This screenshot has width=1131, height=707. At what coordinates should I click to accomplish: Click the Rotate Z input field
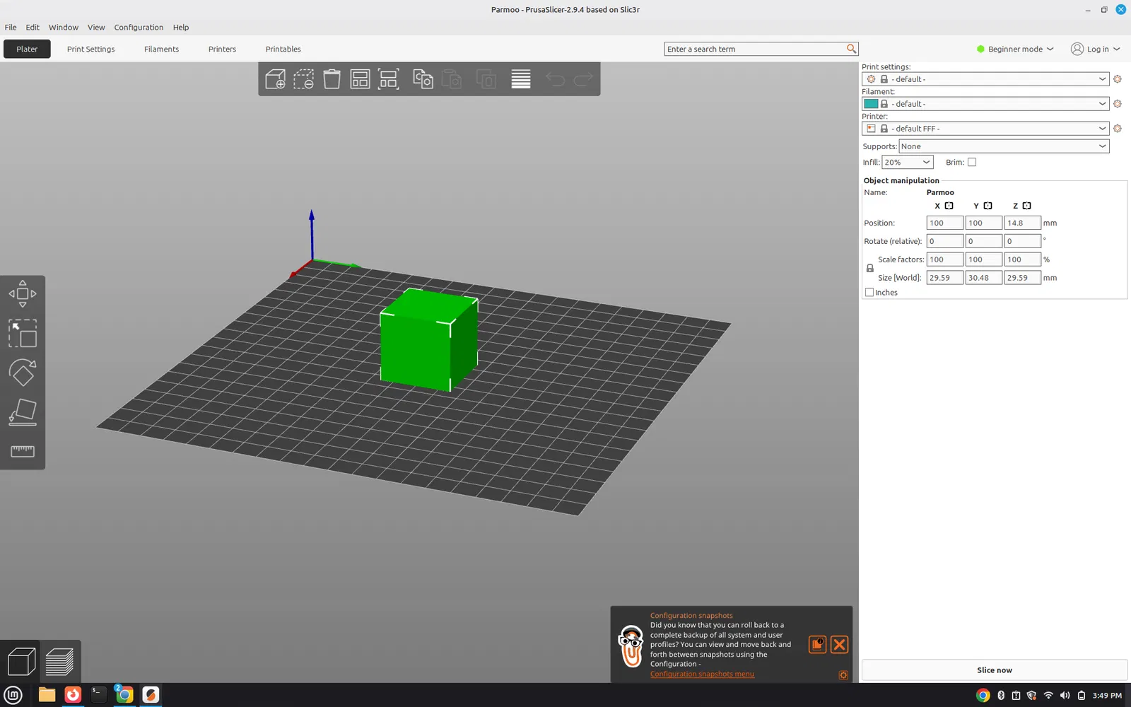1022,241
